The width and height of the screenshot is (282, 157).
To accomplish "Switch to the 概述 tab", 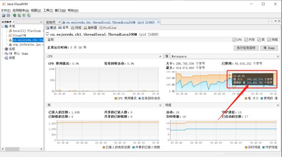I will [x=51, y=28].
